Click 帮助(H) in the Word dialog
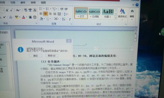 (52, 56)
